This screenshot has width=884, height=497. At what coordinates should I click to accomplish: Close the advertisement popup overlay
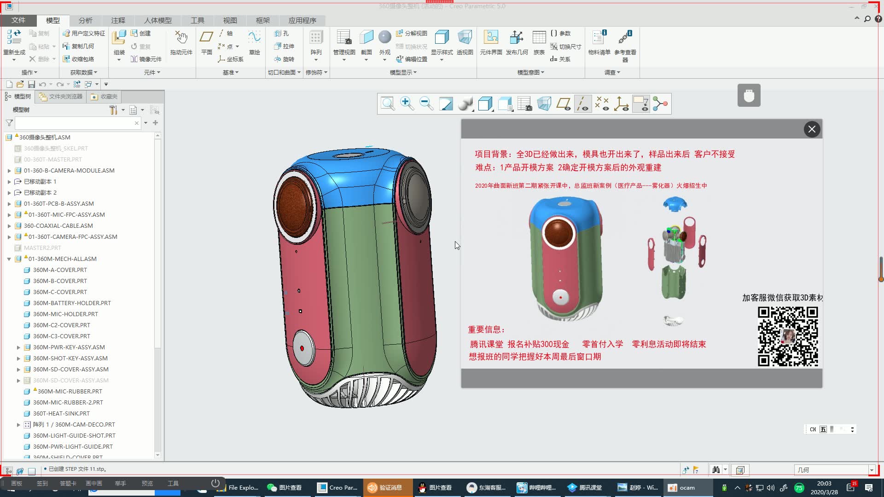[812, 129]
